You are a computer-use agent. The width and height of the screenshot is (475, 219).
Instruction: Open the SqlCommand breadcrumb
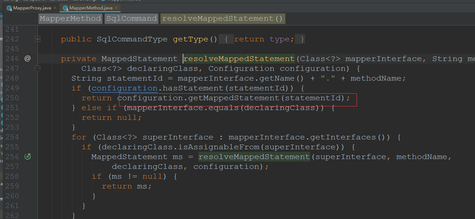click(131, 19)
